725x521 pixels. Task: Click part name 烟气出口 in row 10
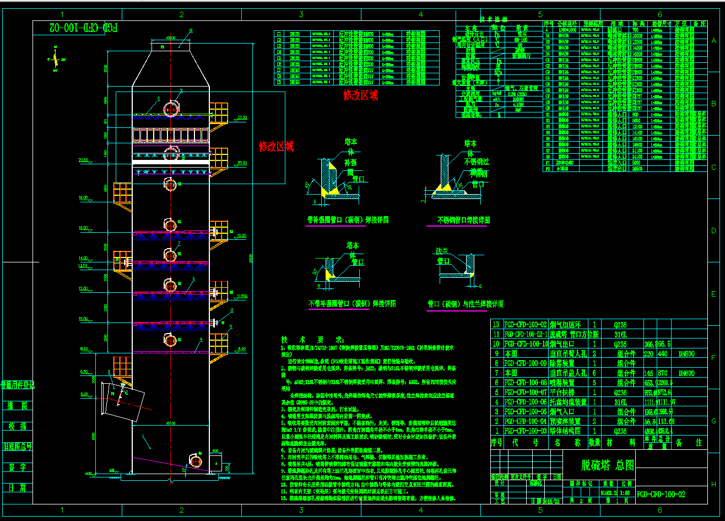(562, 343)
